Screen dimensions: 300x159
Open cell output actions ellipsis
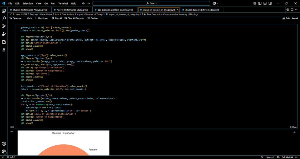[11, 132]
